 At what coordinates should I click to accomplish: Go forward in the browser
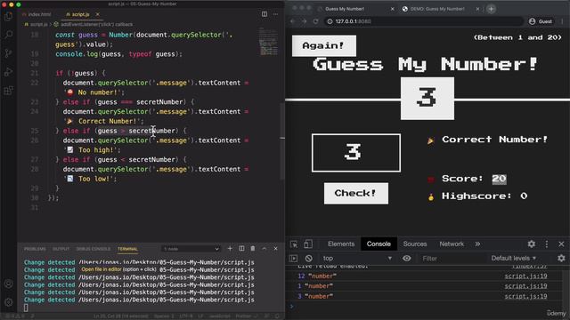pyautogui.click(x=305, y=21)
